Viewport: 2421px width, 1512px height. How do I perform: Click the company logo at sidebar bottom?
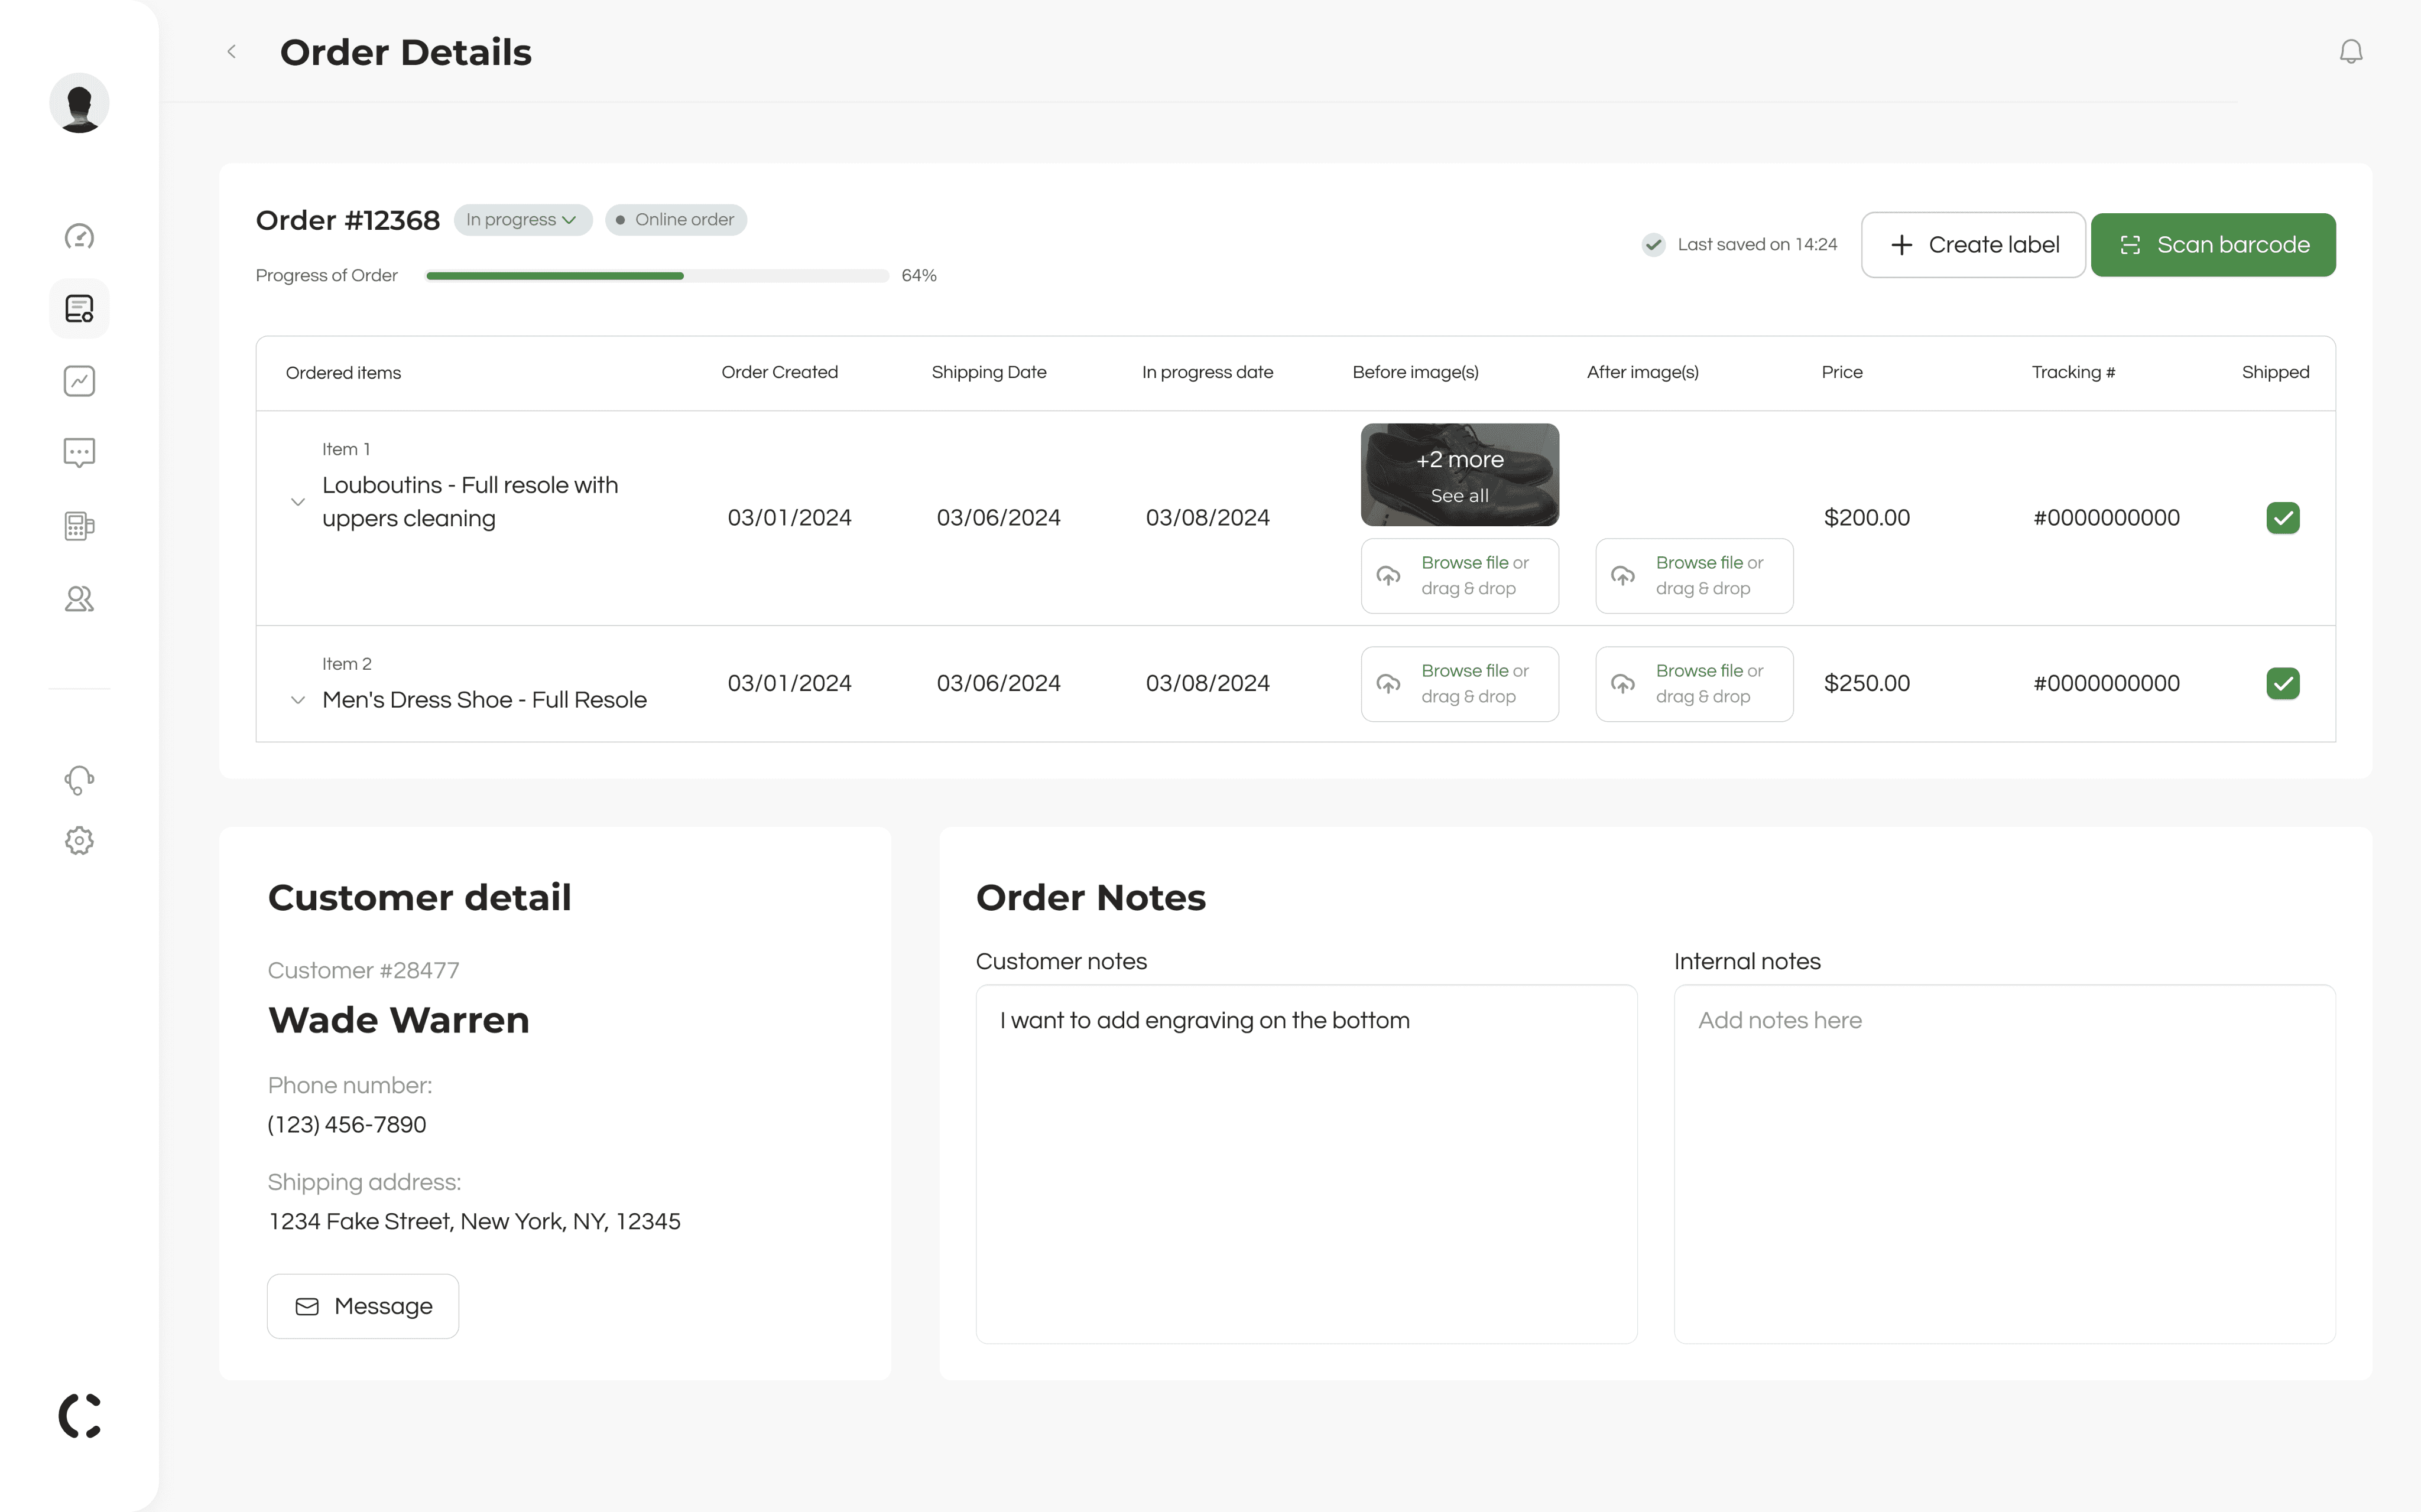coord(80,1416)
